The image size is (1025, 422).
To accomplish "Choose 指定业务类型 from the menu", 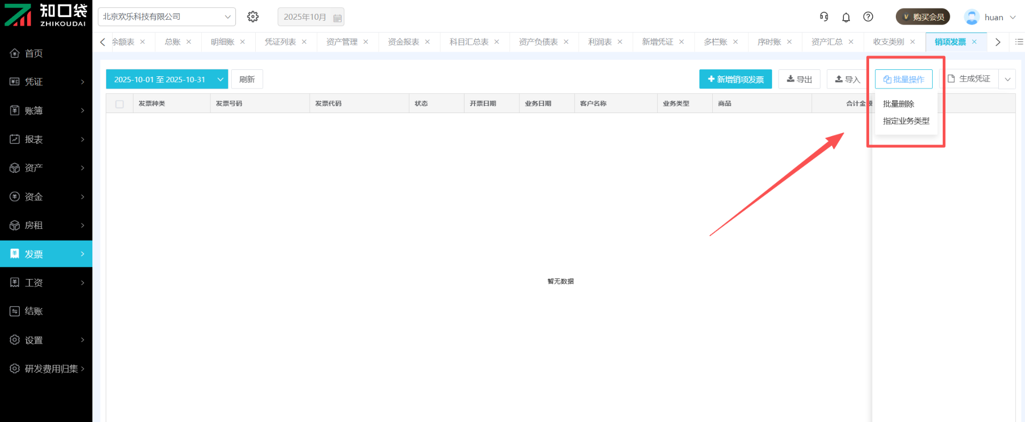I will tap(906, 121).
